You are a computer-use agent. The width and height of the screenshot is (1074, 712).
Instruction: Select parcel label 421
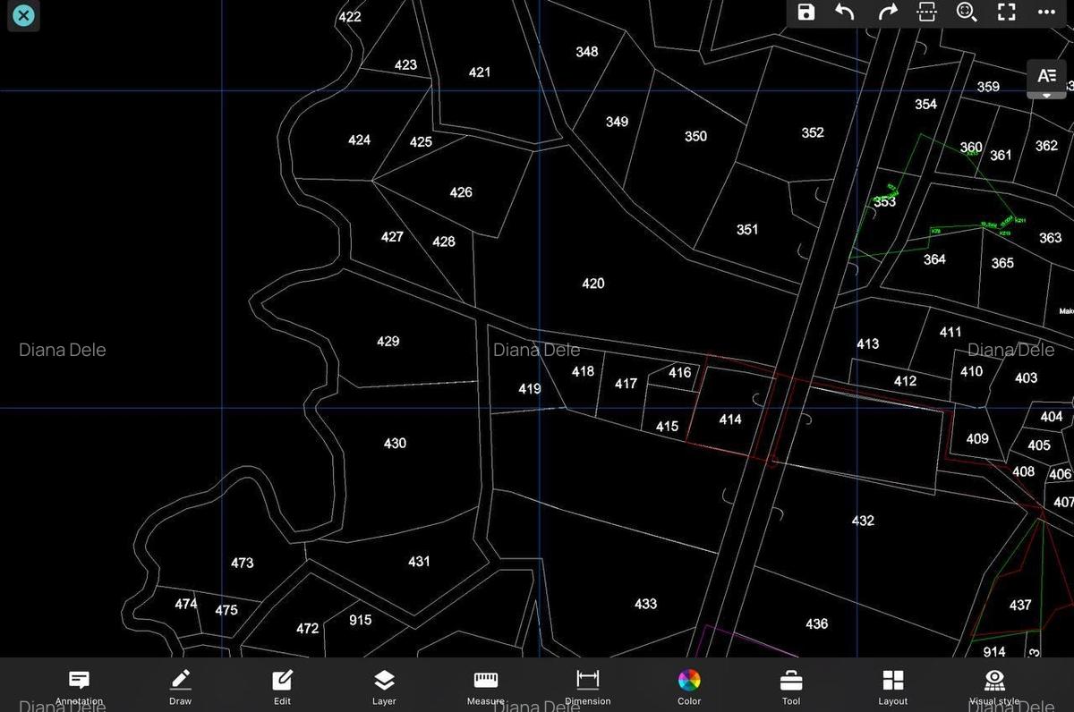click(480, 72)
